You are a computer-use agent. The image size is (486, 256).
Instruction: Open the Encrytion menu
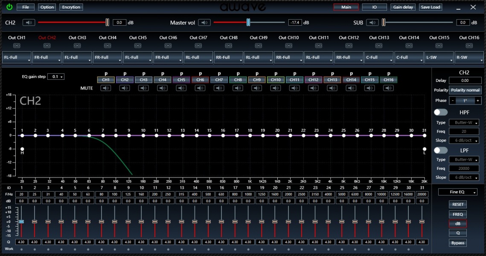tap(71, 7)
